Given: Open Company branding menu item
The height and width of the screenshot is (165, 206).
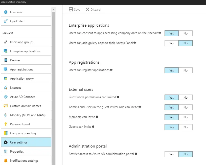Looking at the screenshot, I should click(x=26, y=133).
